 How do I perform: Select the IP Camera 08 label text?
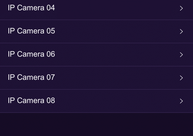tap(31, 100)
